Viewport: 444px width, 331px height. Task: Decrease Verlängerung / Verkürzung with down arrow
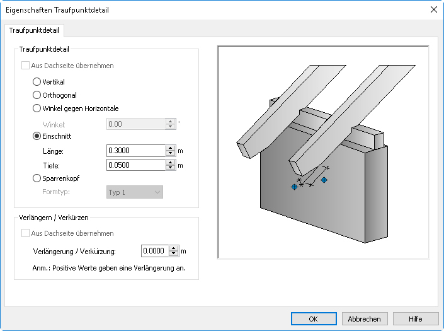tap(174, 254)
